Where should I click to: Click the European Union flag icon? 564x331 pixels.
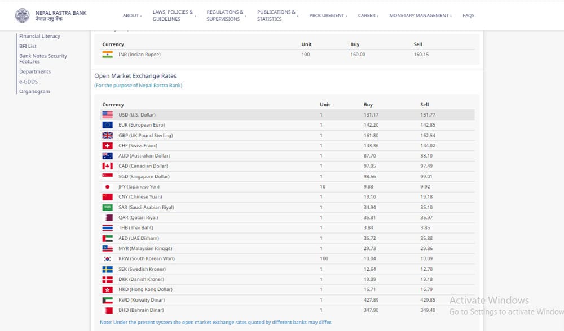[107, 125]
